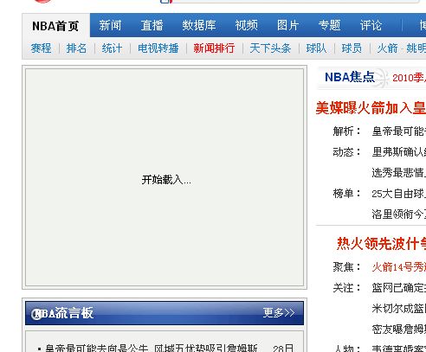Viewport: 426px width, 352px height.
Task: Open the story 米切尔成篮
Action: tap(399, 309)
